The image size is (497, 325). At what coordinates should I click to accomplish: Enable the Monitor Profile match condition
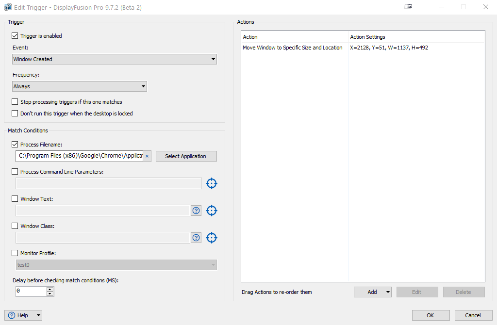(x=15, y=253)
